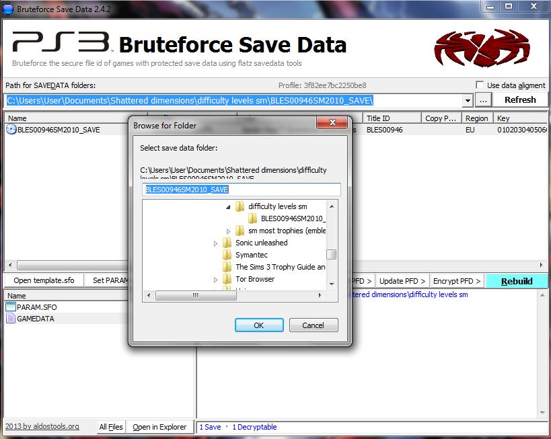Sort by the Copy P... column header
The image size is (551, 439).
point(441,118)
